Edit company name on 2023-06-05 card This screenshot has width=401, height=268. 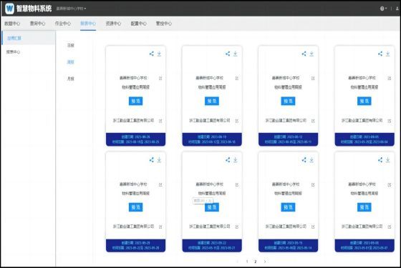coord(390,121)
